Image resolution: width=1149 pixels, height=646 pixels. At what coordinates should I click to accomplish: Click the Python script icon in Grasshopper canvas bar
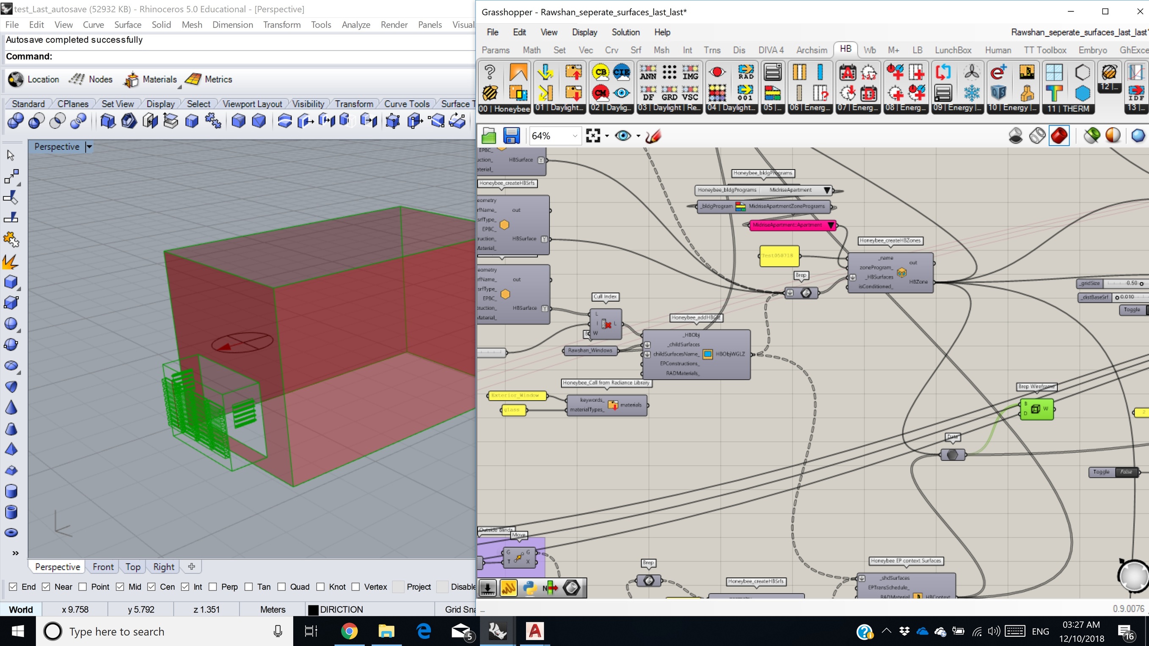click(x=529, y=588)
